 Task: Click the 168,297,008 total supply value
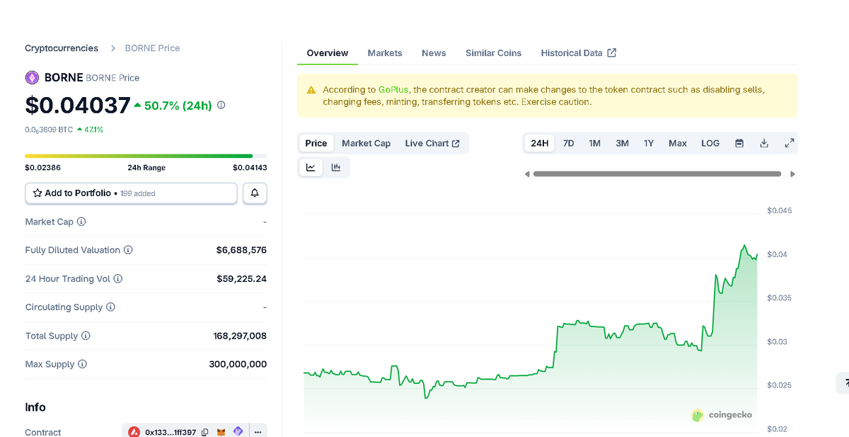(x=240, y=336)
